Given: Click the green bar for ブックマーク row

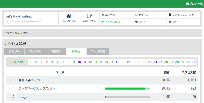Looking at the screenshot, I should (125, 89).
